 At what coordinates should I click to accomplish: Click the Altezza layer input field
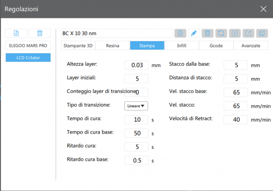(136, 65)
